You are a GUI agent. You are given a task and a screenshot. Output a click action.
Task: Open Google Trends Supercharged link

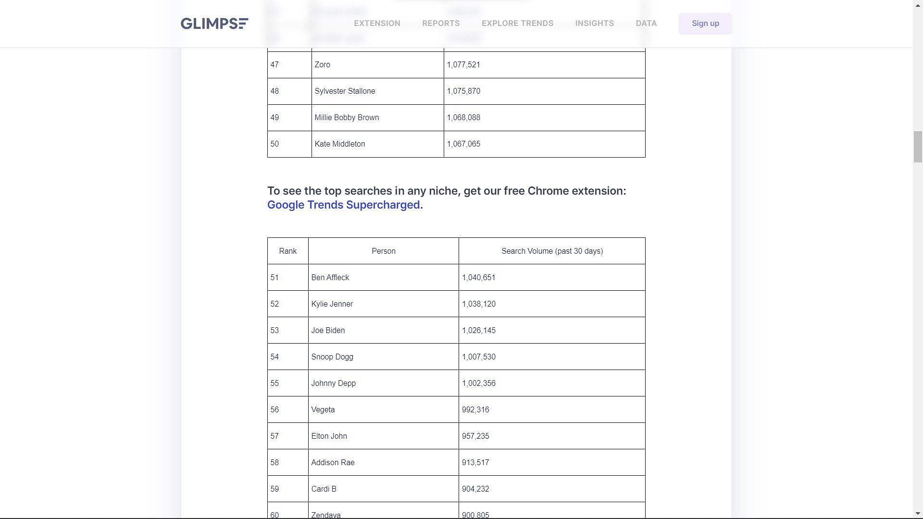pos(344,205)
